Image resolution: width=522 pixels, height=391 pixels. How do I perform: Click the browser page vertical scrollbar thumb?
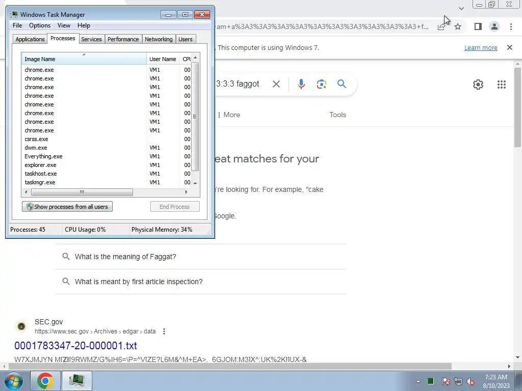[517, 107]
